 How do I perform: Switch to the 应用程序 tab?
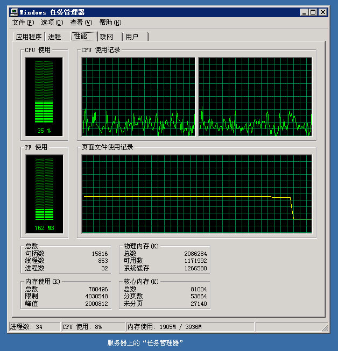point(29,37)
